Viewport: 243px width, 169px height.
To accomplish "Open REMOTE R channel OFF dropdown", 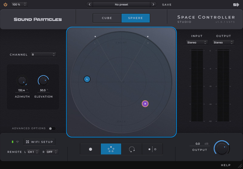I will tap(52, 152).
